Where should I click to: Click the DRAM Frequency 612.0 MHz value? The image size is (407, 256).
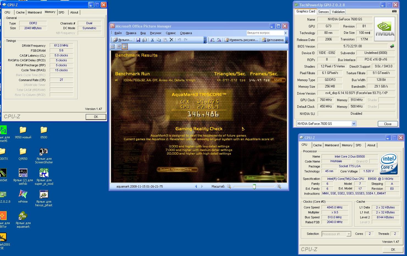61,45
